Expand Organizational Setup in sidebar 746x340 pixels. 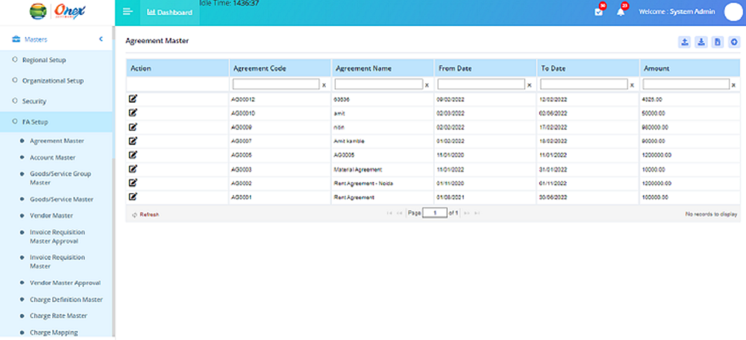(x=53, y=81)
